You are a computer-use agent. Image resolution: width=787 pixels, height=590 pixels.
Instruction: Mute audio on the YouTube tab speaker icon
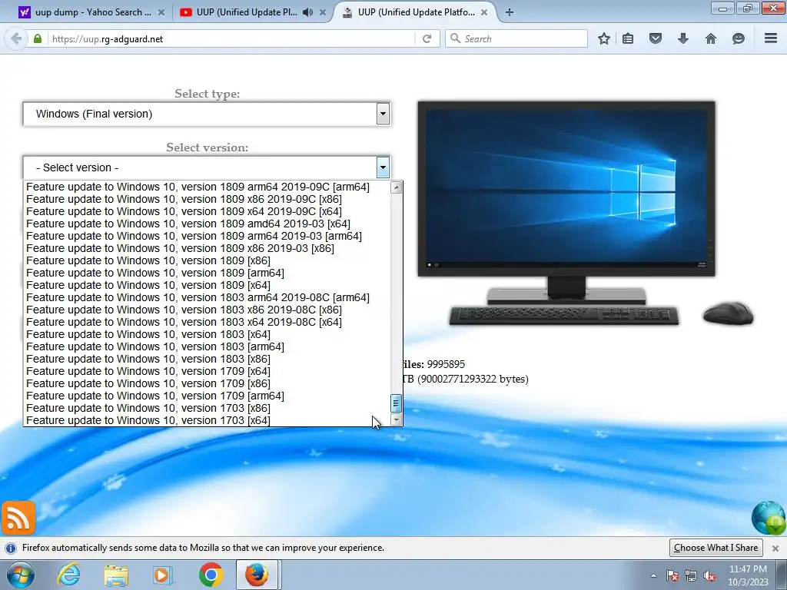(x=307, y=12)
